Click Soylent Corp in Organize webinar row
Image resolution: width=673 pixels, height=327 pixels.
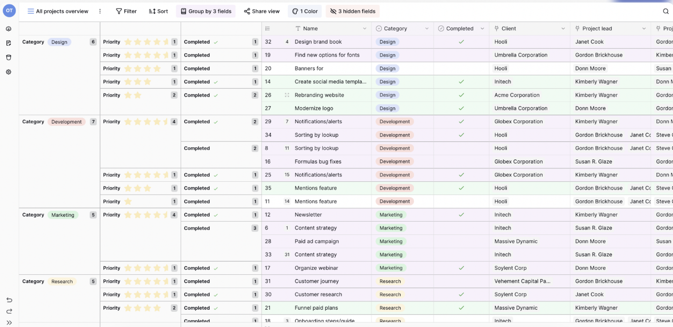point(510,268)
